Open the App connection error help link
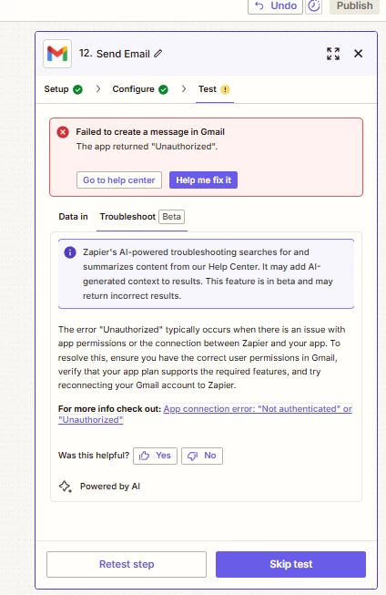The height and width of the screenshot is (595, 386). [205, 414]
